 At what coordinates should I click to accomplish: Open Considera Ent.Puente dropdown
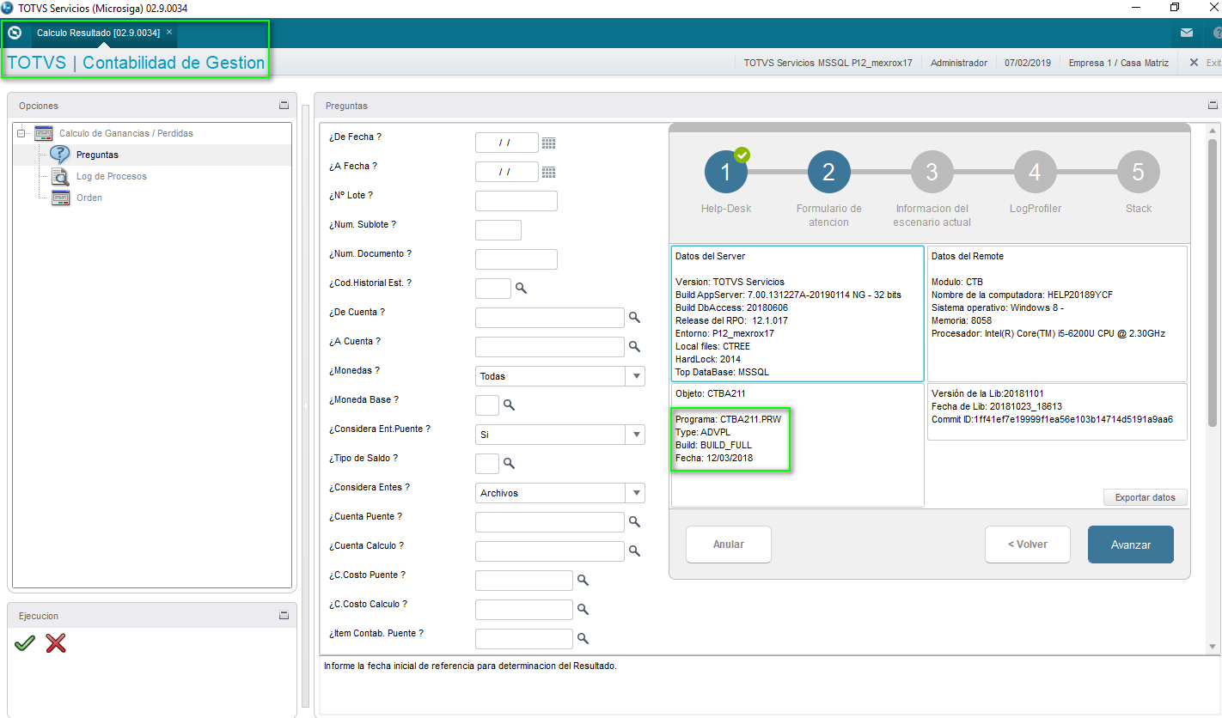[x=637, y=435]
